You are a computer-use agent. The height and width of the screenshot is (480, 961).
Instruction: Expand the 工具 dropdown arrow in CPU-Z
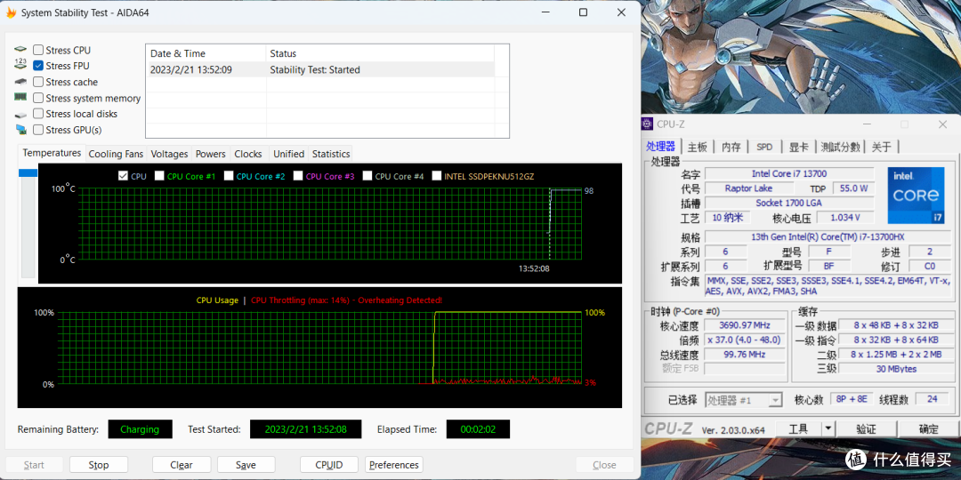828,428
